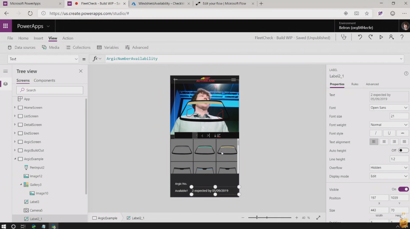
Task: Toggle italic font style
Action: click(375, 133)
